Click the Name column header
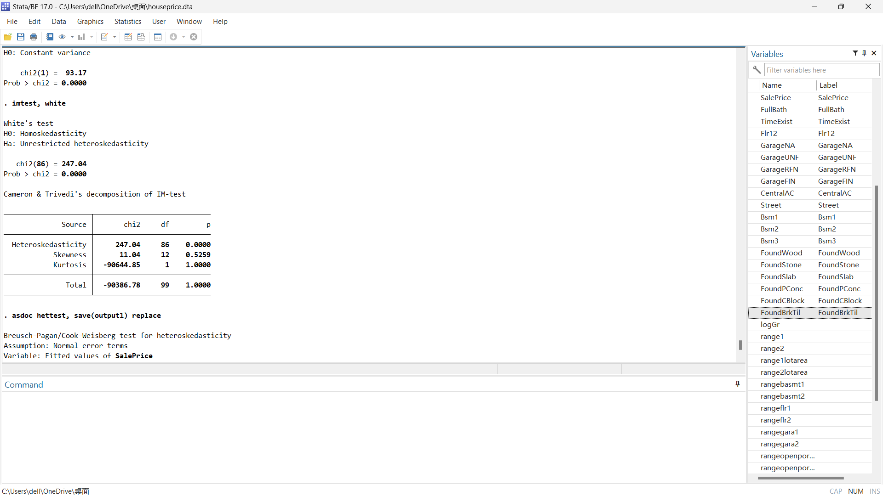 coord(772,85)
